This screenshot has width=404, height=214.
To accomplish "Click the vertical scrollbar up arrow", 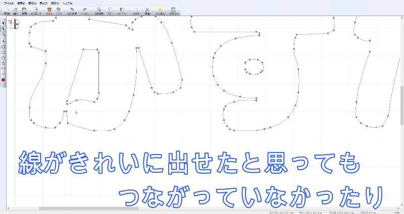I will pyautogui.click(x=402, y=18).
